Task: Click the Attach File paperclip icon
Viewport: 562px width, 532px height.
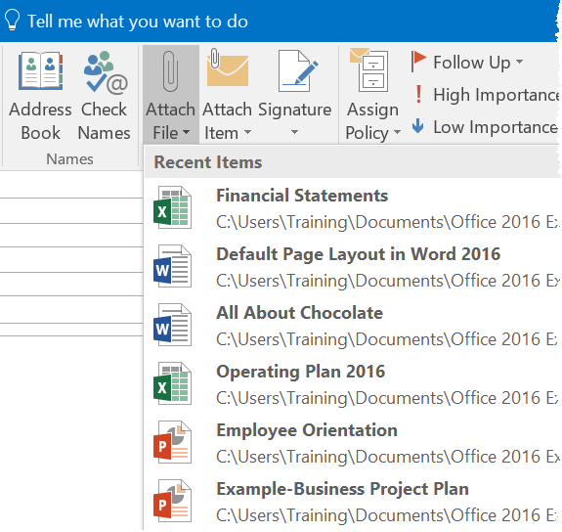Action: coord(170,71)
